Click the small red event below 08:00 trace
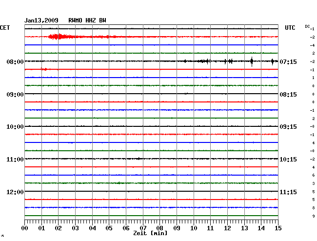 [x=44, y=69]
